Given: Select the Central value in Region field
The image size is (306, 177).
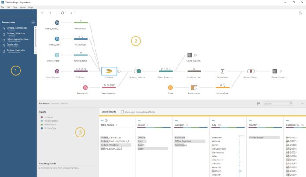Looking at the screenshot, I should pos(141,137).
